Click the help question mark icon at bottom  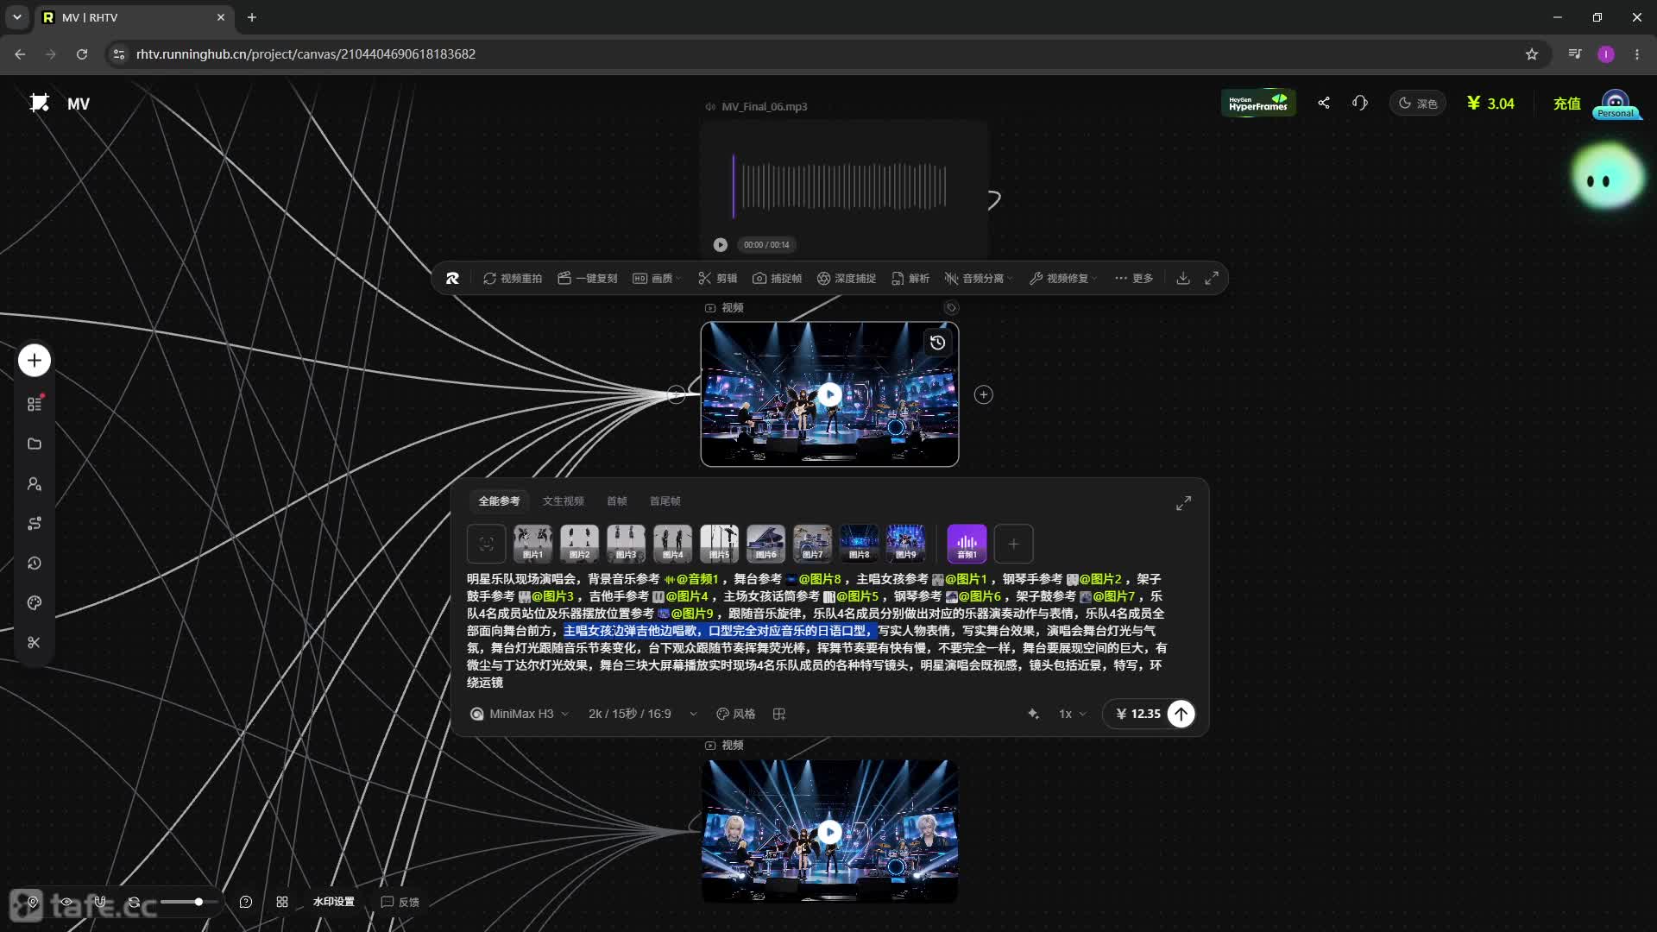click(x=246, y=902)
